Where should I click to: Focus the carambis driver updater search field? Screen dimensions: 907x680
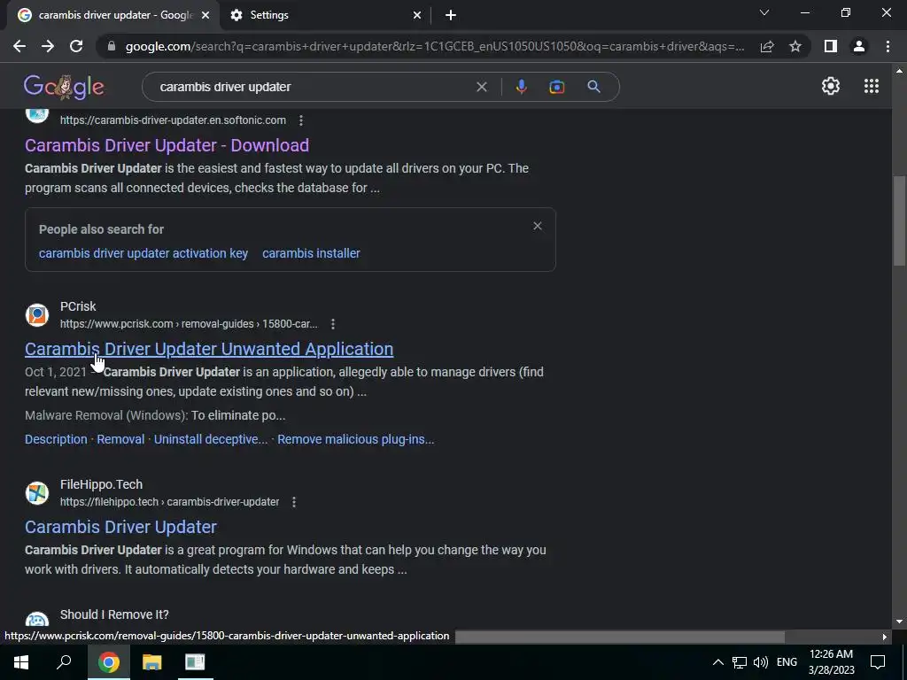(x=313, y=87)
